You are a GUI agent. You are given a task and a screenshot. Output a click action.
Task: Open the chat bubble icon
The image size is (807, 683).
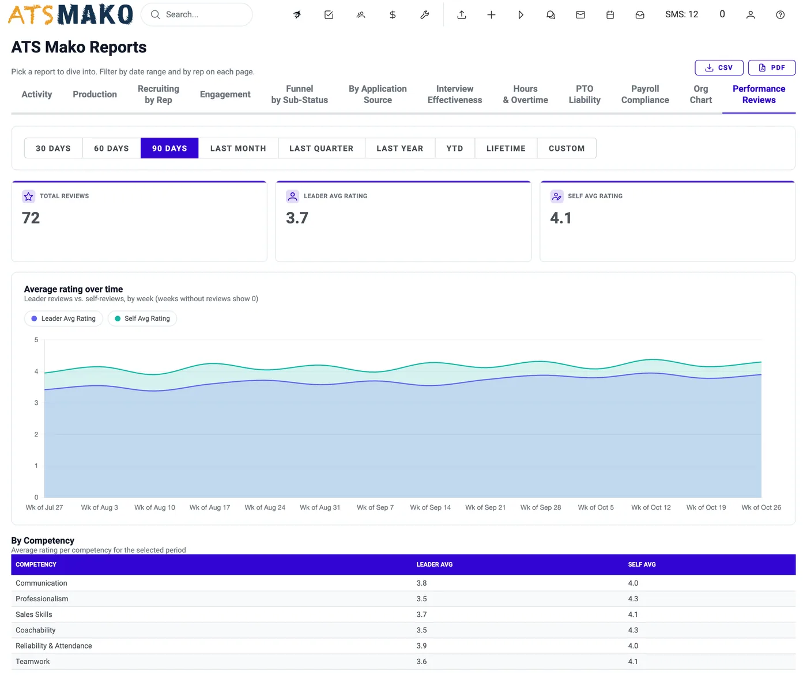coord(550,15)
